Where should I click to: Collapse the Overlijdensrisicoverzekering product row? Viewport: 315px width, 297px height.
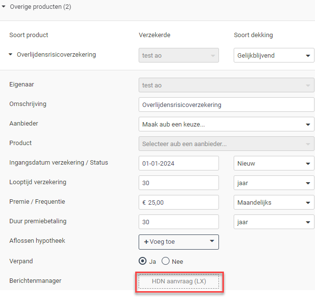click(x=10, y=55)
